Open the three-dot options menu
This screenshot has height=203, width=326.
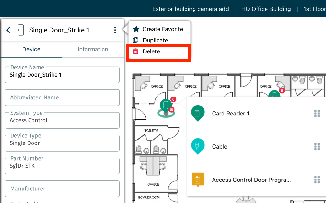tap(115, 30)
